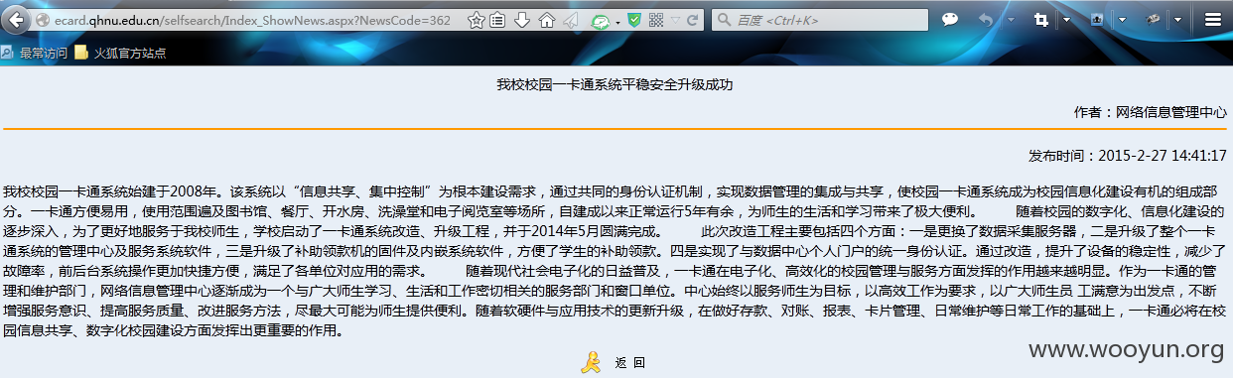Open the 最常访问 bookmark folder

pyautogui.click(x=35, y=53)
